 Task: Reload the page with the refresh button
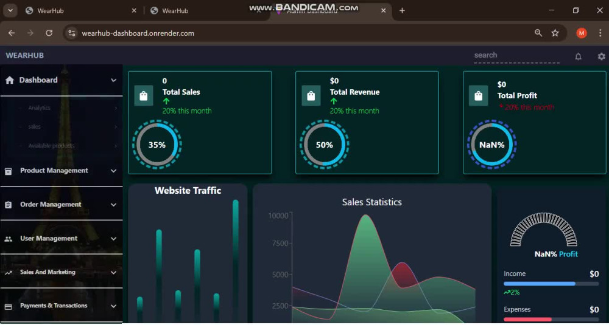click(x=49, y=33)
